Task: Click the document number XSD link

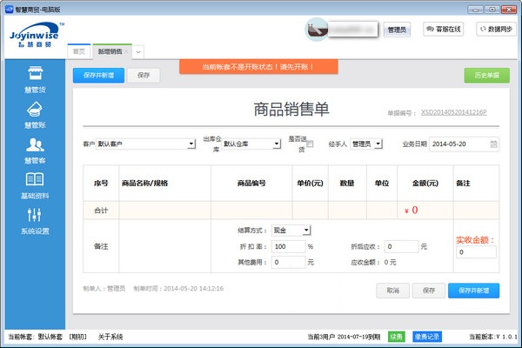Action: 454,112
